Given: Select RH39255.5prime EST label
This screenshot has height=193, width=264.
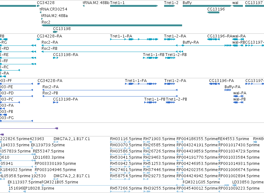Looking at the screenshot, I should 160,188.
